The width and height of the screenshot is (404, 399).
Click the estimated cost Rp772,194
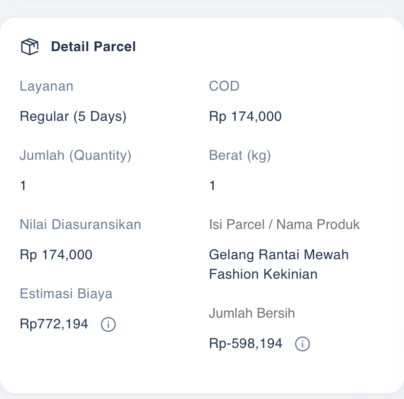[x=54, y=324]
